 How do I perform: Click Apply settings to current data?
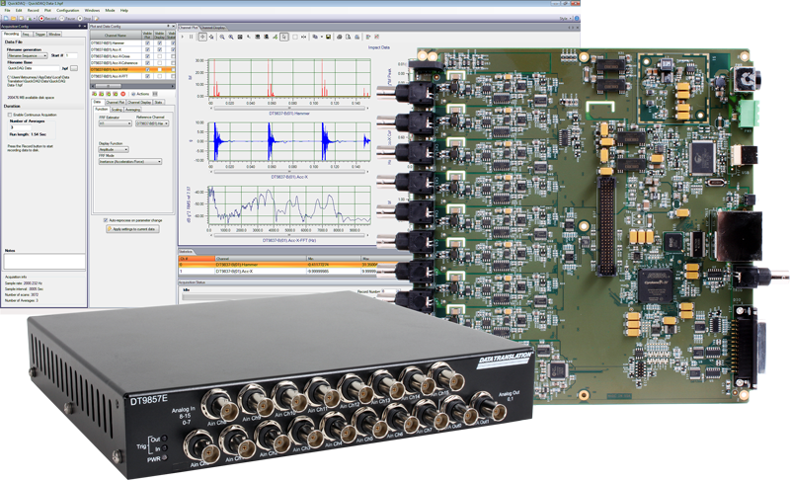coord(133,229)
